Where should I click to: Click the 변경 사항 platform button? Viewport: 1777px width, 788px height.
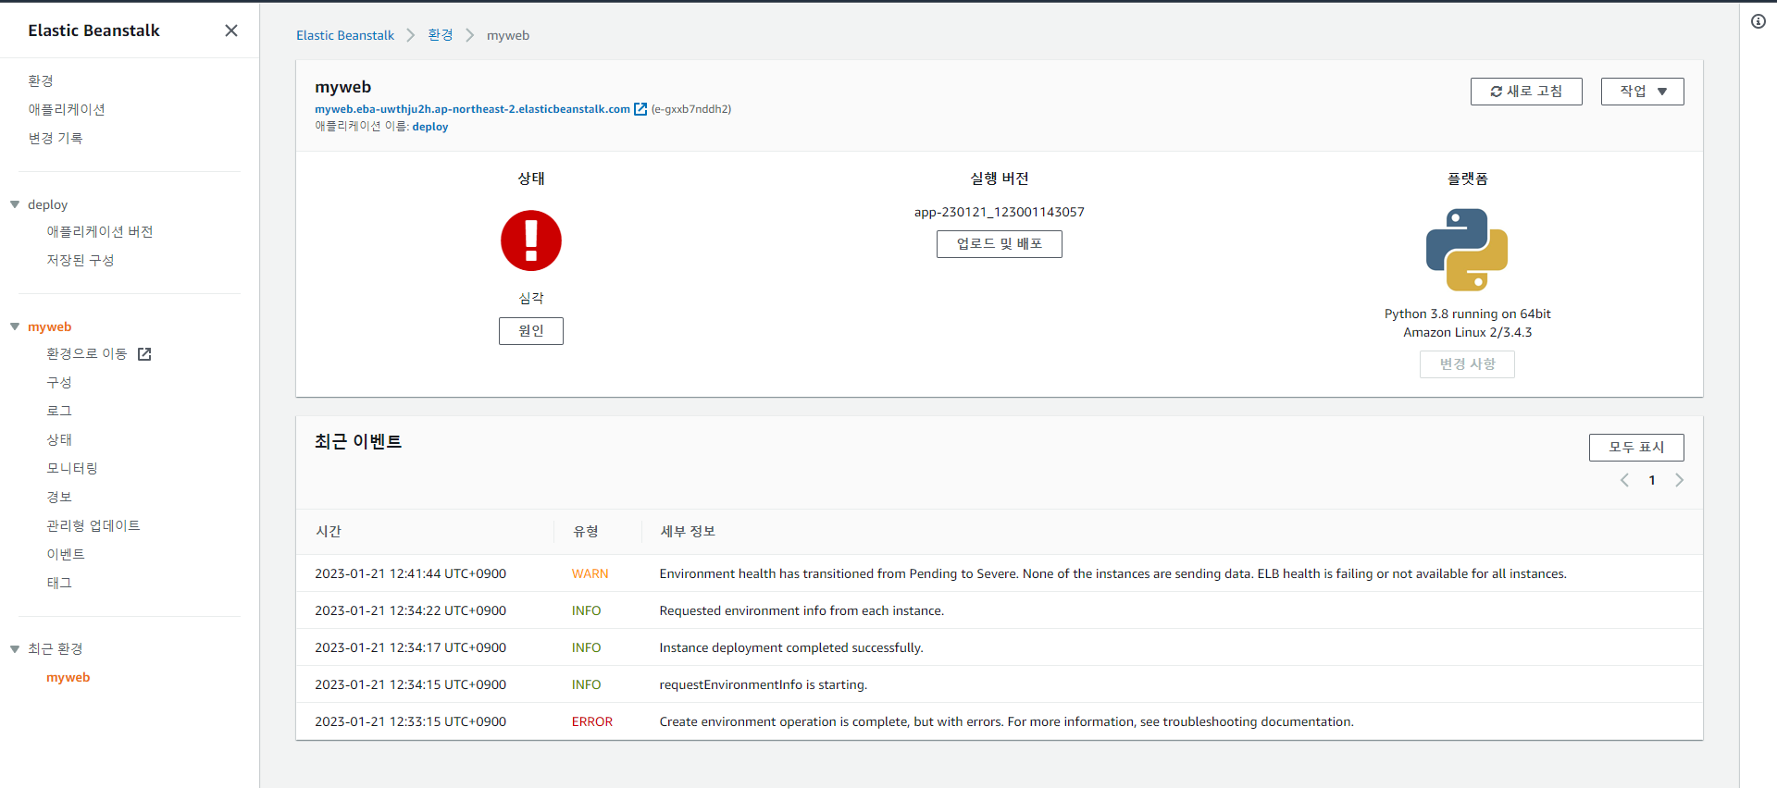[x=1467, y=364]
